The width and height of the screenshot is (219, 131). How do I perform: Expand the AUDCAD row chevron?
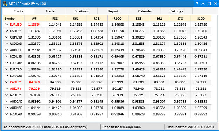click(x=7, y=101)
